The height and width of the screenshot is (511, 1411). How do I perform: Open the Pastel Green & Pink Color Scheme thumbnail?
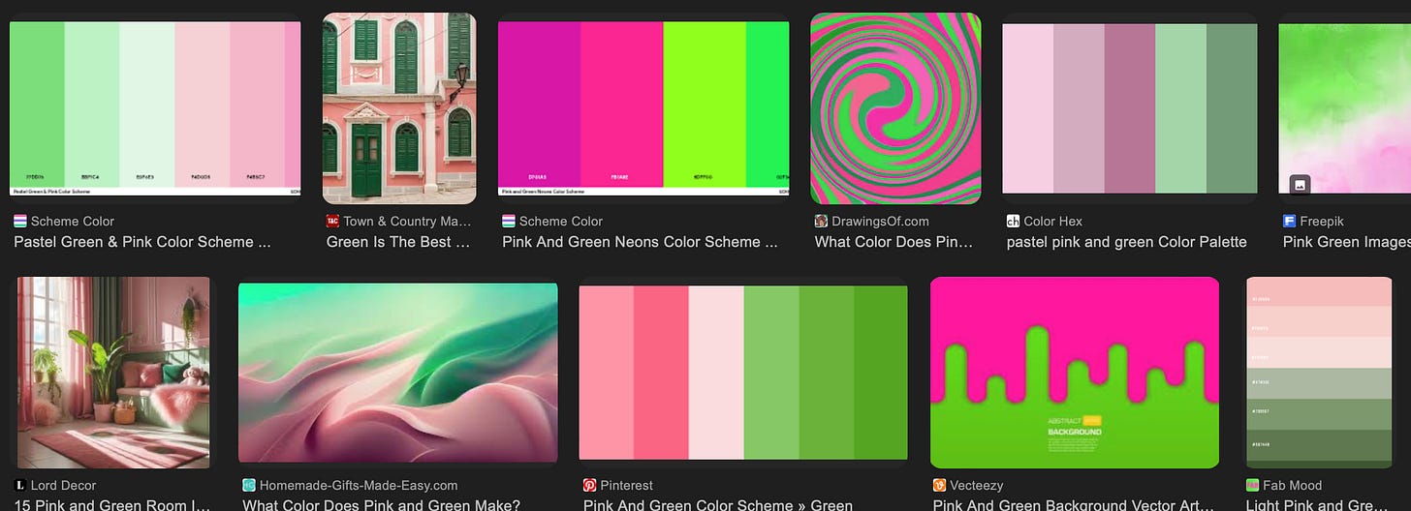(155, 108)
